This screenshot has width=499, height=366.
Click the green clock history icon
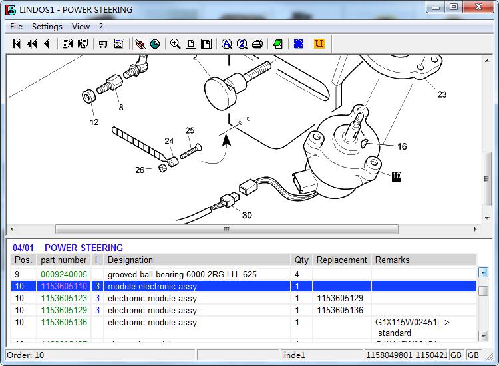click(x=155, y=44)
